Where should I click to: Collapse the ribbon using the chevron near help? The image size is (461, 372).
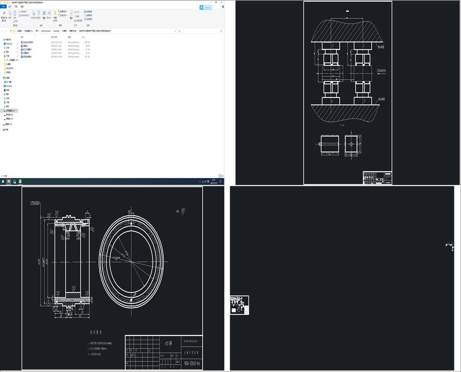(220, 7)
